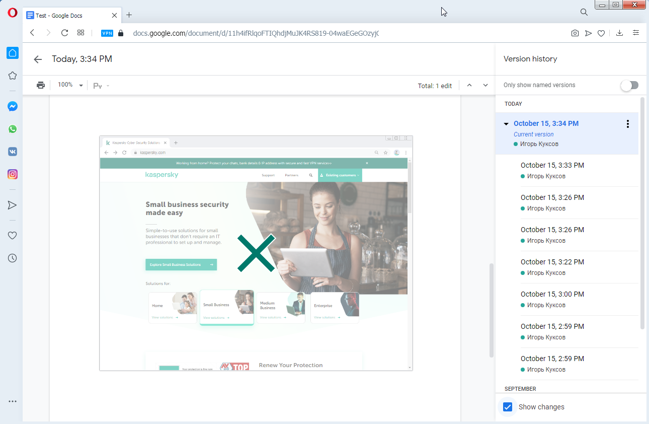649x424 pixels.
Task: Click the Version history panel heading
Action: coord(530,59)
